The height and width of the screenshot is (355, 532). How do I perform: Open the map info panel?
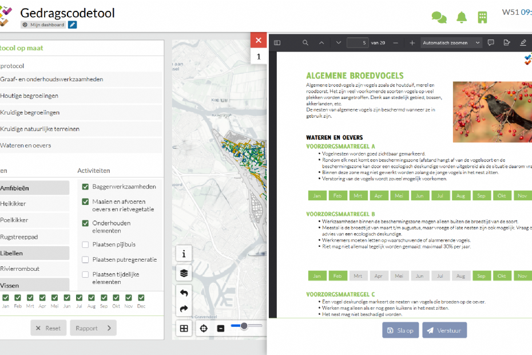tap(184, 254)
